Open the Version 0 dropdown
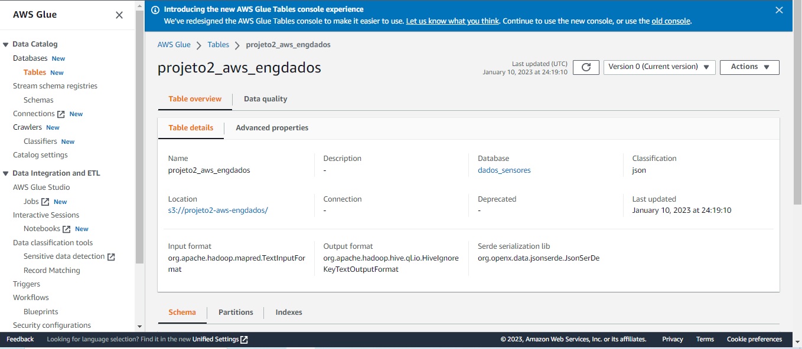The image size is (802, 349). pos(658,67)
